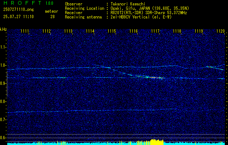228x145 pixels.
Task: Click the 1113 time axis marker
Action: 69,31
